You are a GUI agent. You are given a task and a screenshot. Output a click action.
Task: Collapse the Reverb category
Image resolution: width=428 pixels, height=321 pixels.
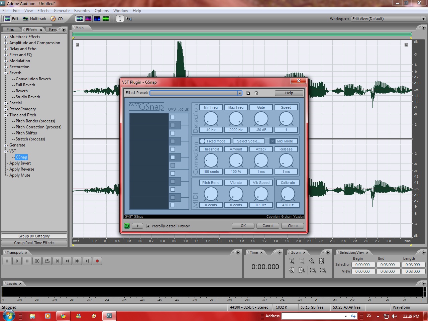pos(6,73)
